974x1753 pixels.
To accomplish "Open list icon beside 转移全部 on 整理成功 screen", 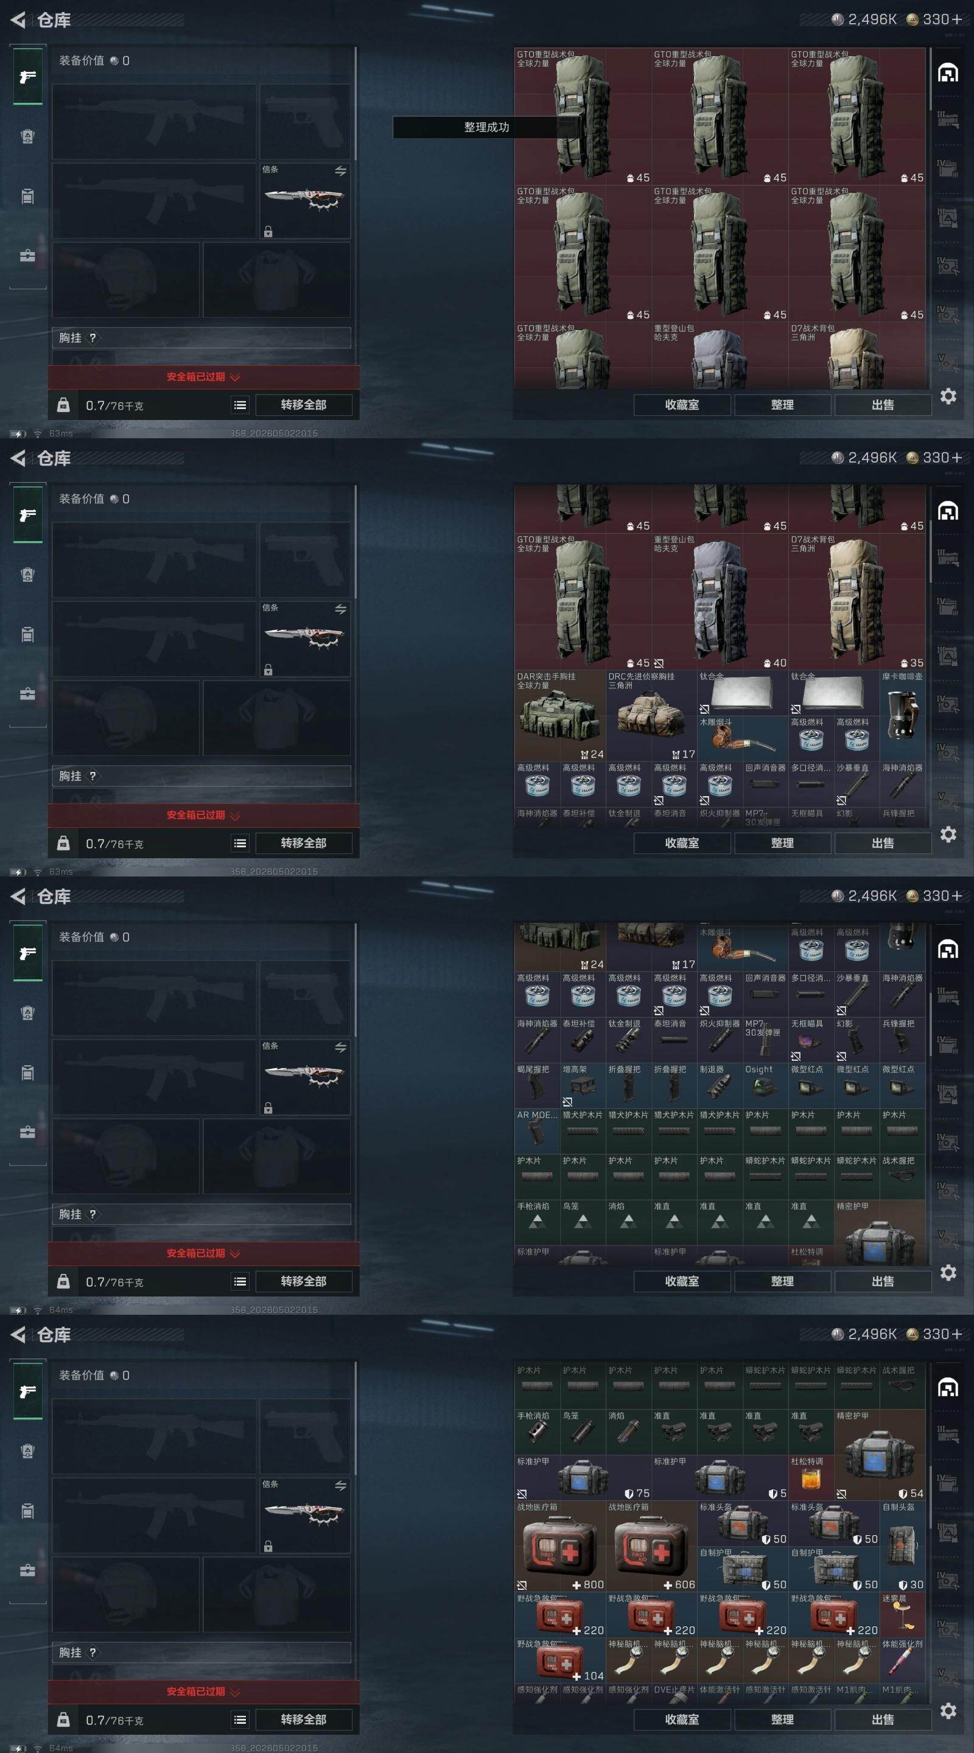I will [240, 405].
